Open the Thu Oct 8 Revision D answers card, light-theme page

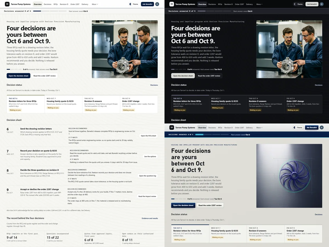(101, 104)
